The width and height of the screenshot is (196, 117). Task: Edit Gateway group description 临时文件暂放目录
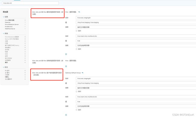[x=136, y=88]
